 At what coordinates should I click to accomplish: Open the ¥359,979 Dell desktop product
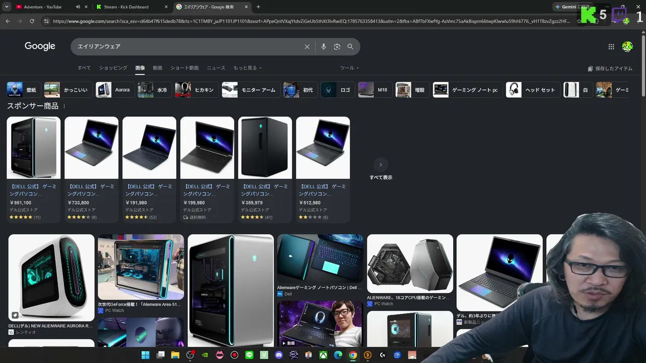point(265,169)
